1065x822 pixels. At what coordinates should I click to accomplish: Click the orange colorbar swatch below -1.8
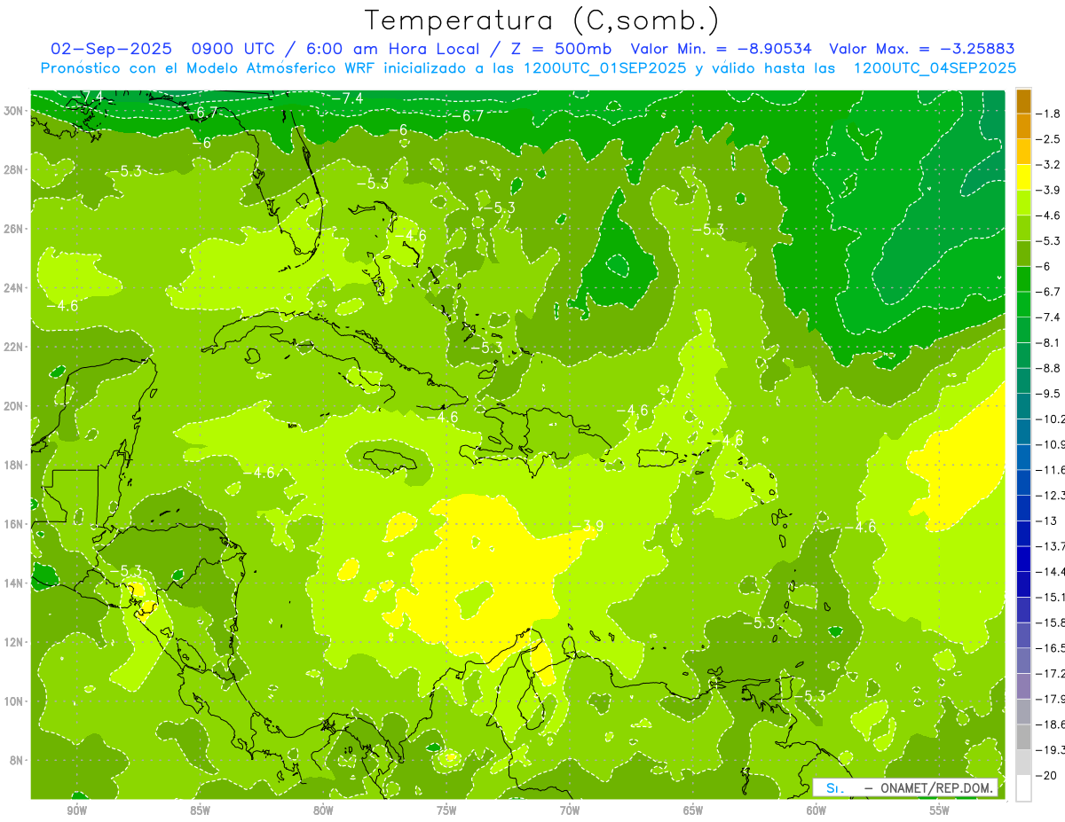click(x=1023, y=126)
